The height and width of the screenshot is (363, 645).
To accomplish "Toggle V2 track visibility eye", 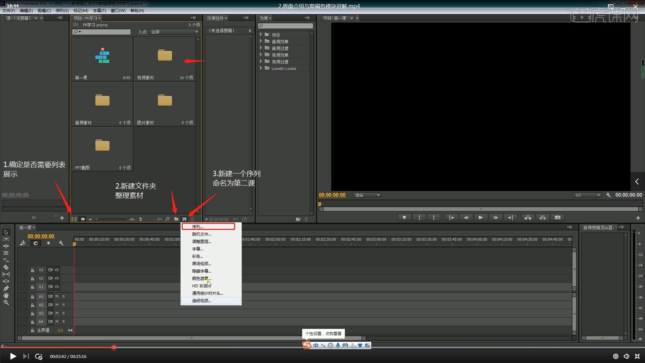I will click(57, 278).
